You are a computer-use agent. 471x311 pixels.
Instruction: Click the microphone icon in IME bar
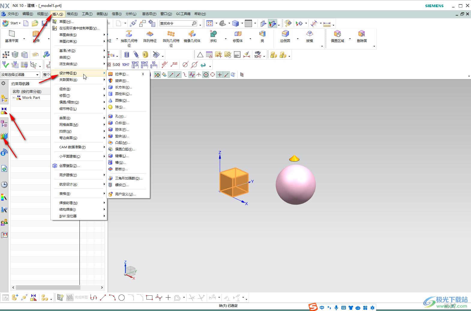[336, 308]
